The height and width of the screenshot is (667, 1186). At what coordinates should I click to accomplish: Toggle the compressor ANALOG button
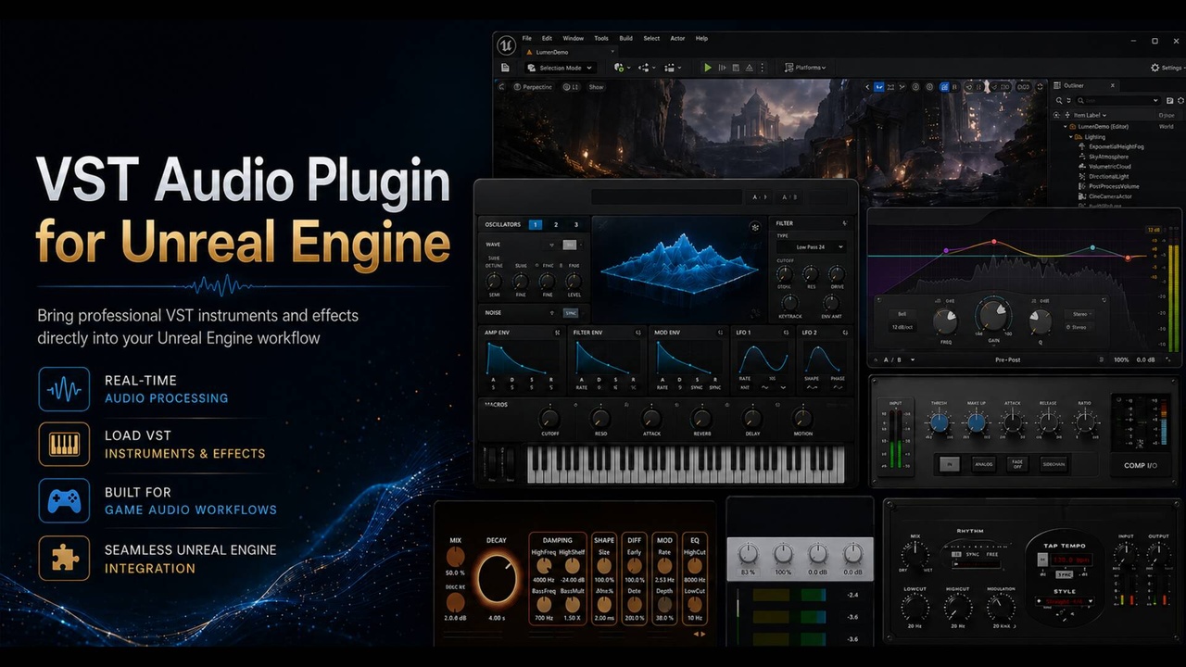pos(983,465)
